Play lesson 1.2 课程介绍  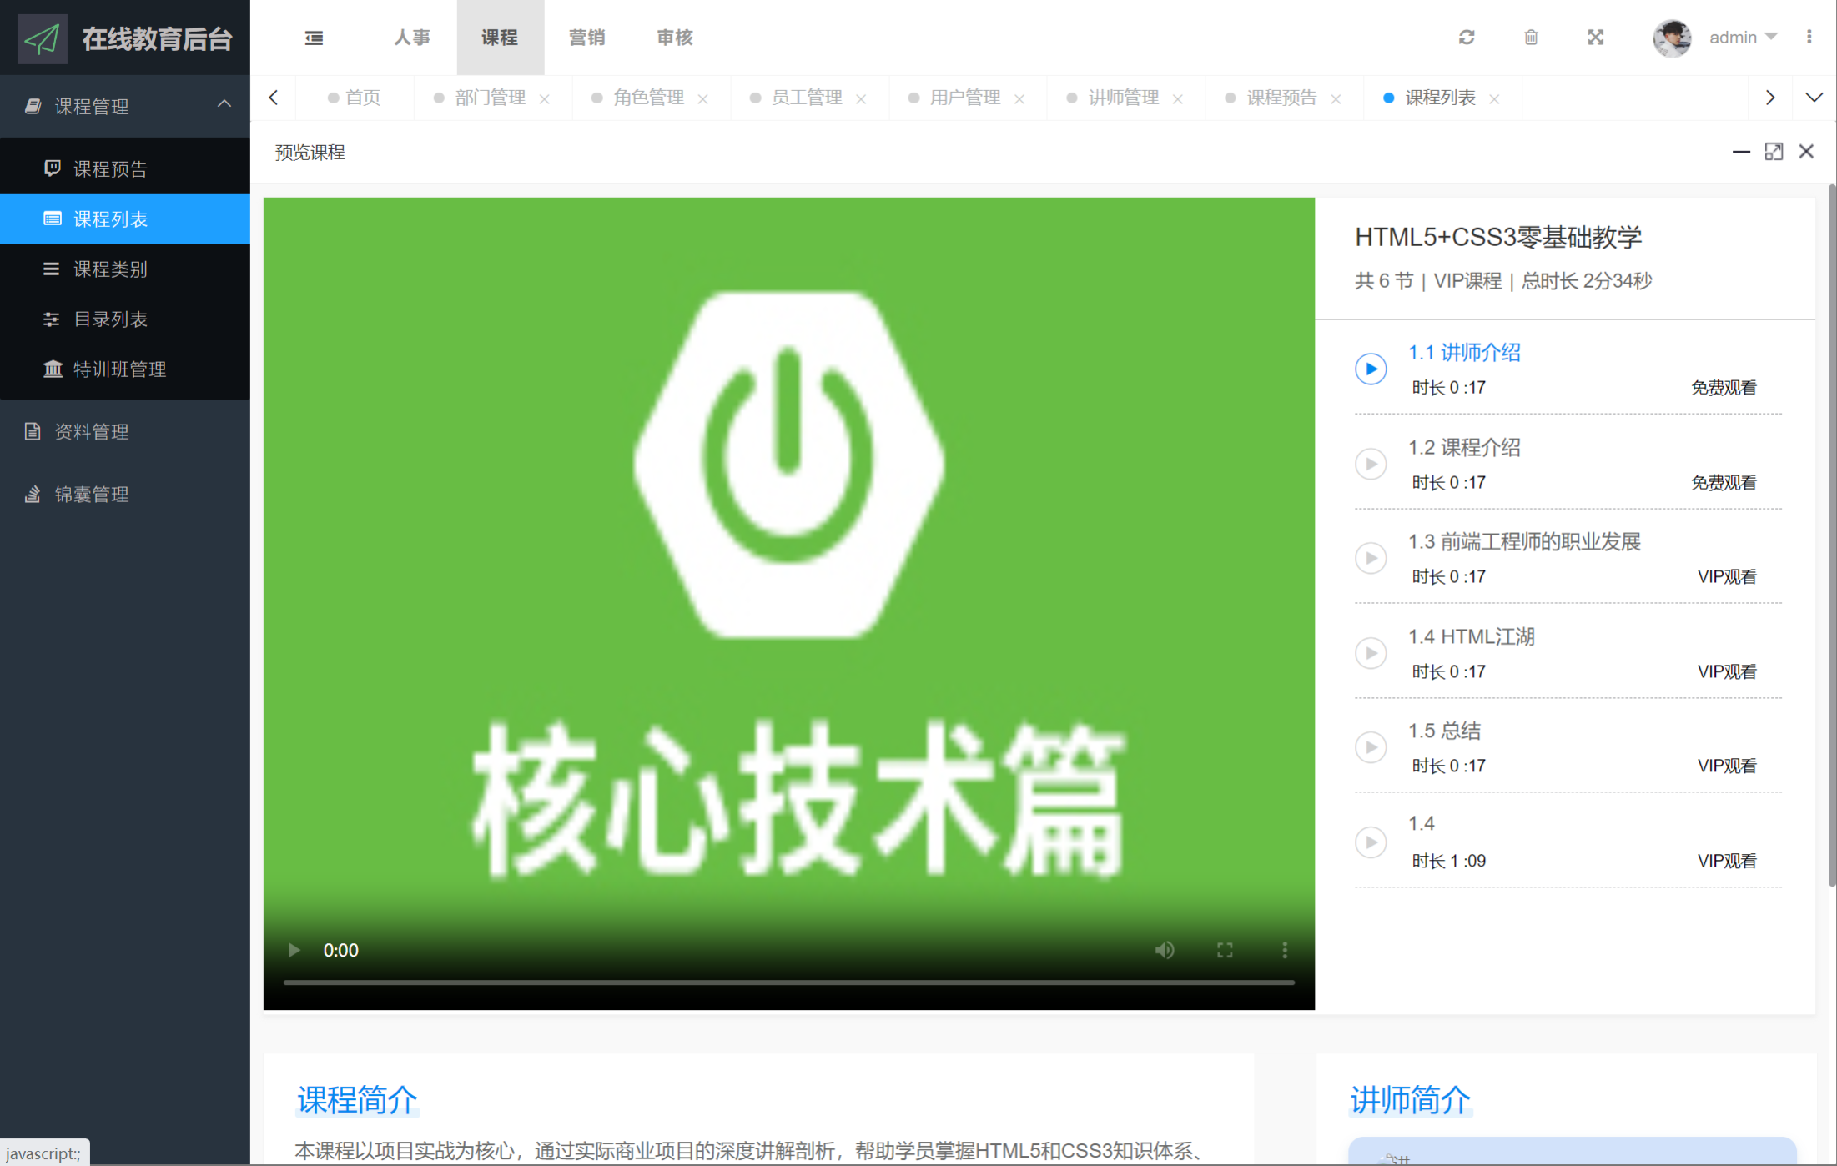[1371, 464]
